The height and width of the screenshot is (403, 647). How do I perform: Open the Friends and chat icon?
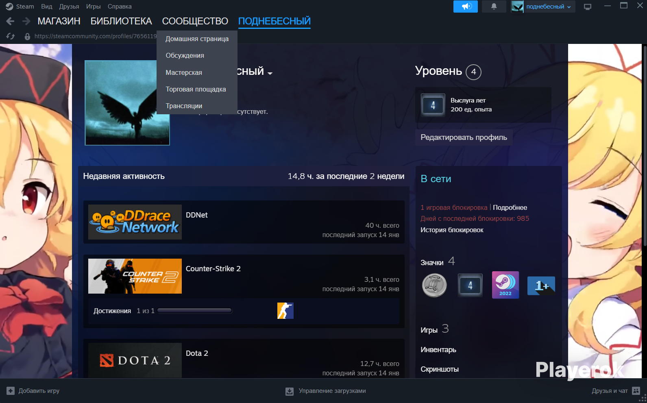point(636,391)
